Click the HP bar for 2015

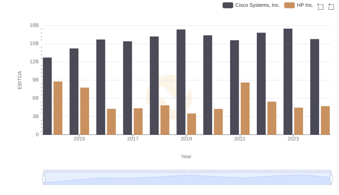coord(84,111)
